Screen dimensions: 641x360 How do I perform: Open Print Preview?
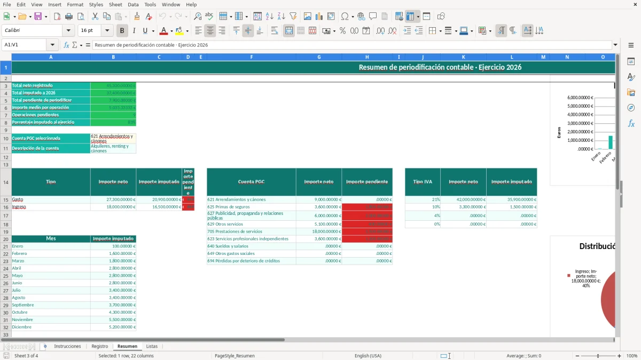point(81,17)
